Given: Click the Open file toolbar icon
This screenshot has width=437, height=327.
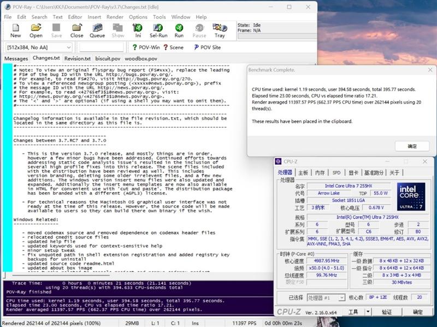Looking at the screenshot, I should coord(36,29).
